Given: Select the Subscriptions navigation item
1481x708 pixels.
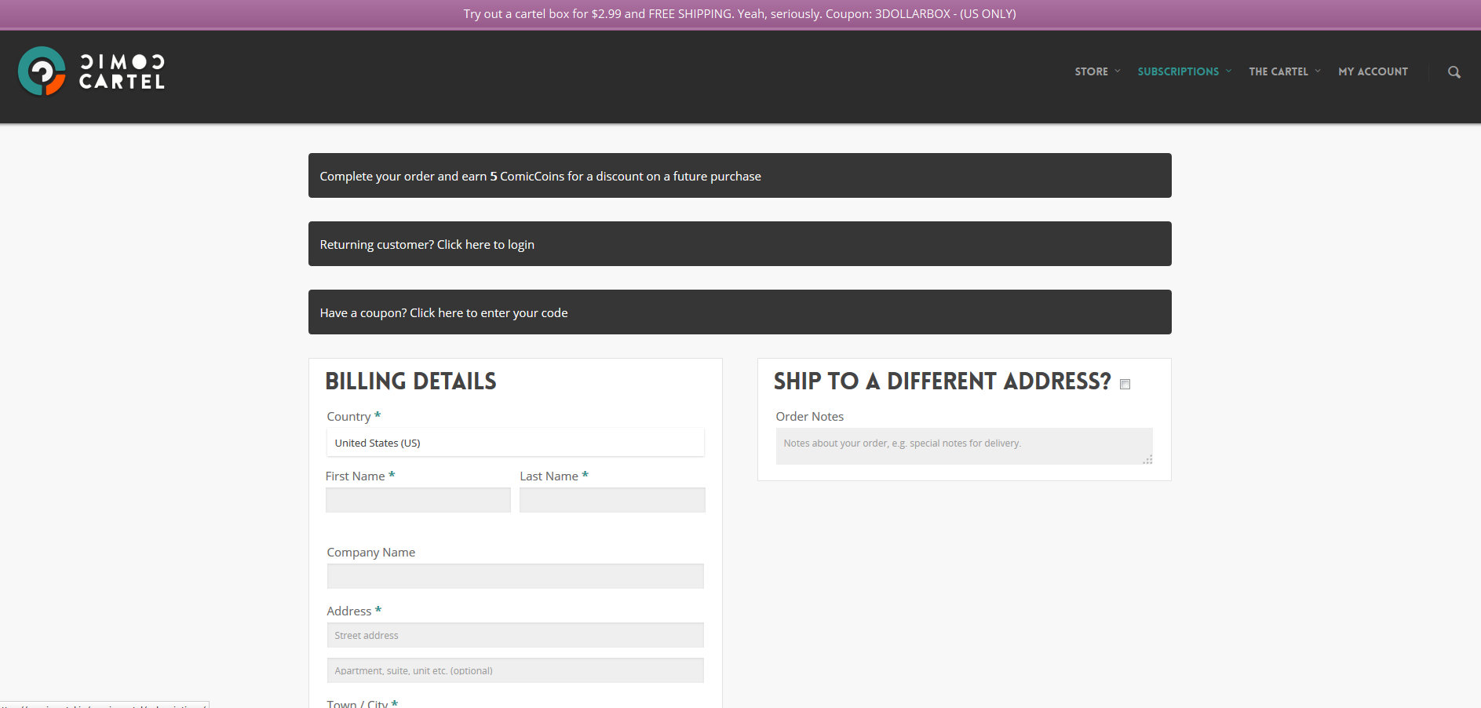Looking at the screenshot, I should [x=1177, y=71].
